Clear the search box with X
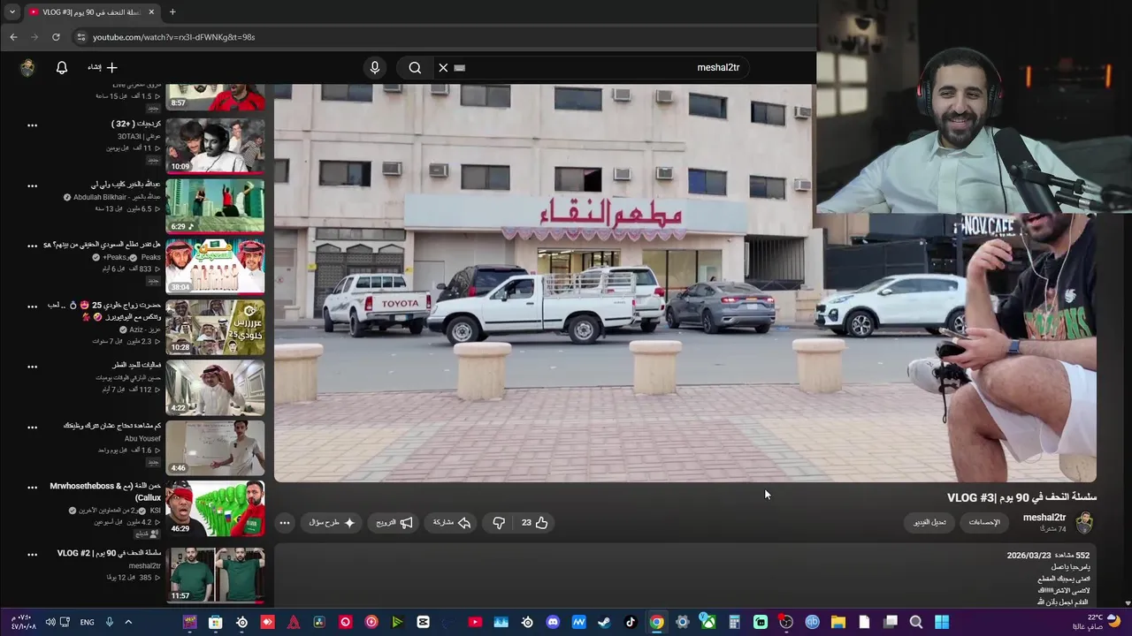Viewport: 1132px width, 636px height. [x=444, y=67]
